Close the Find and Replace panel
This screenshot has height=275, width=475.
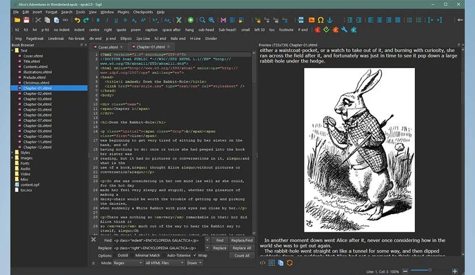click(x=93, y=240)
